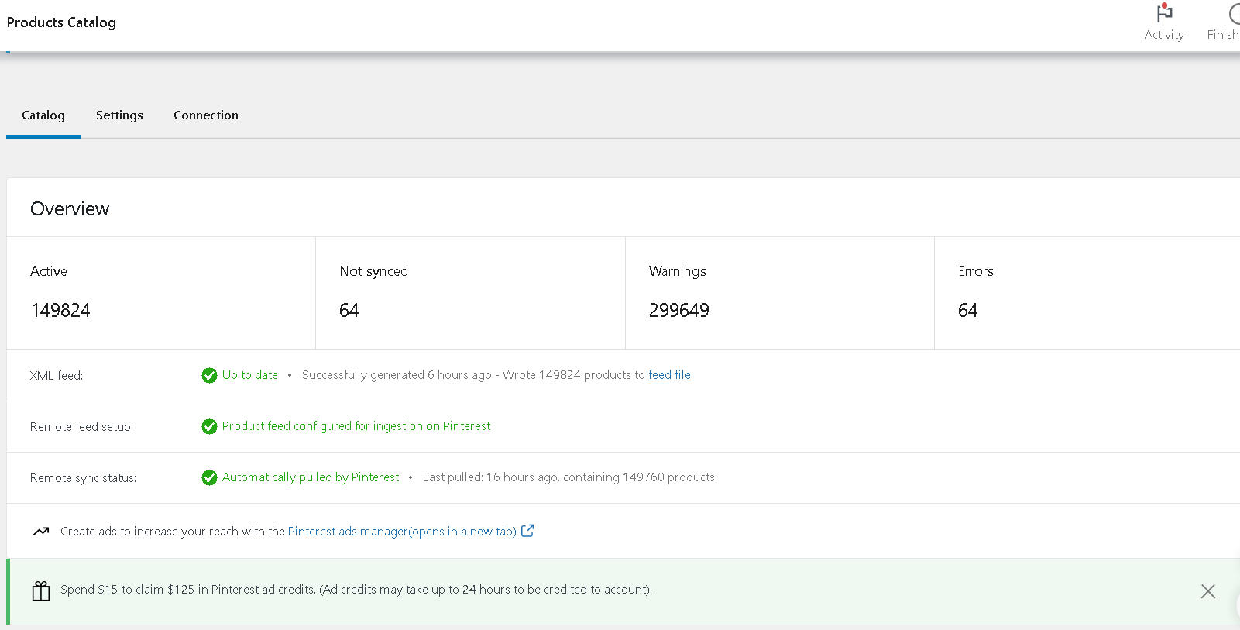Click checkmark next to Product feed configured

[x=209, y=427]
